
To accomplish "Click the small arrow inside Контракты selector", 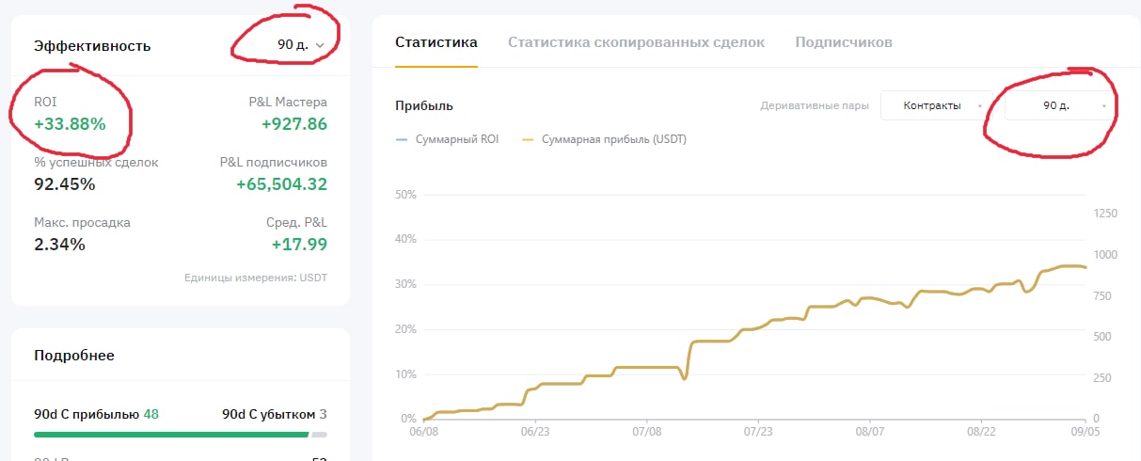I will coord(980,106).
